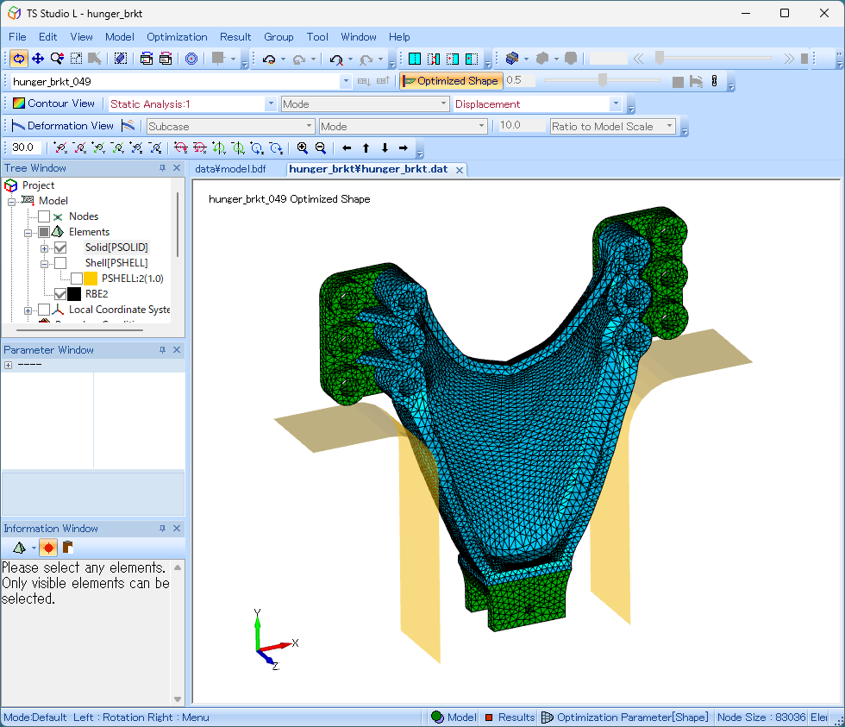Click the zoom in magnifier icon
This screenshot has width=845, height=727.
(302, 148)
